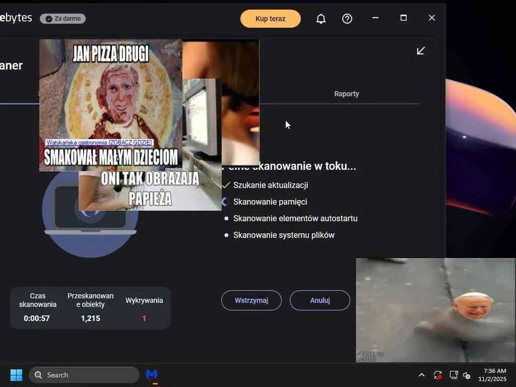Open the network tray icon
Screen dimensions: 516x387
point(454,375)
